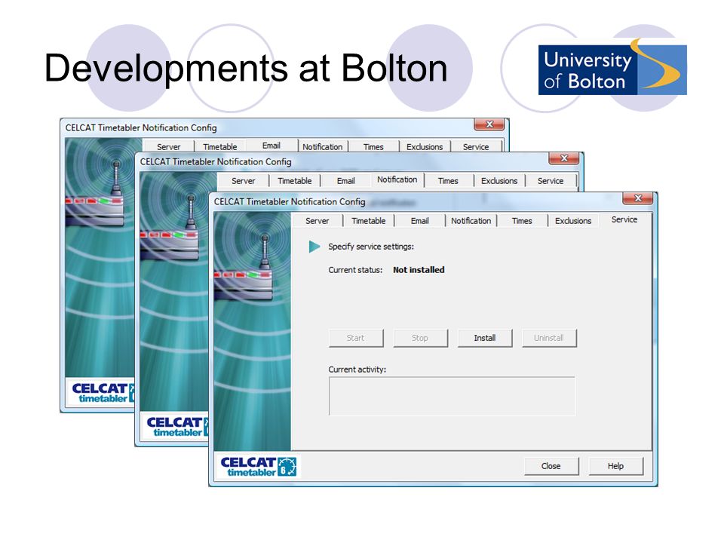724x543 pixels.
Task: Click the CELCAT timetabler 6 logo in front window
Action: tap(259, 466)
